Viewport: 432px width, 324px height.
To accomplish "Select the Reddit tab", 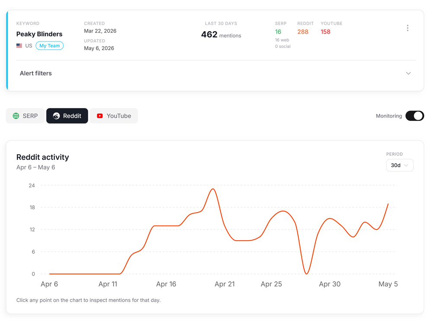I will (67, 116).
